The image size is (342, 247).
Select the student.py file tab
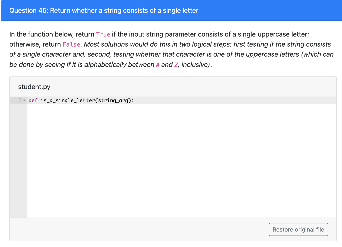click(34, 87)
